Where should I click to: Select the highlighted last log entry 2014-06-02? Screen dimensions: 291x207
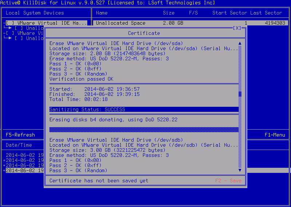tap(24, 170)
